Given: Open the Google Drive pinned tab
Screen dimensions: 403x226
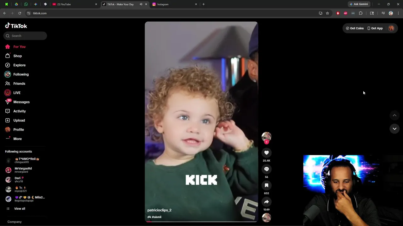Looking at the screenshot, I should (x=16, y=4).
